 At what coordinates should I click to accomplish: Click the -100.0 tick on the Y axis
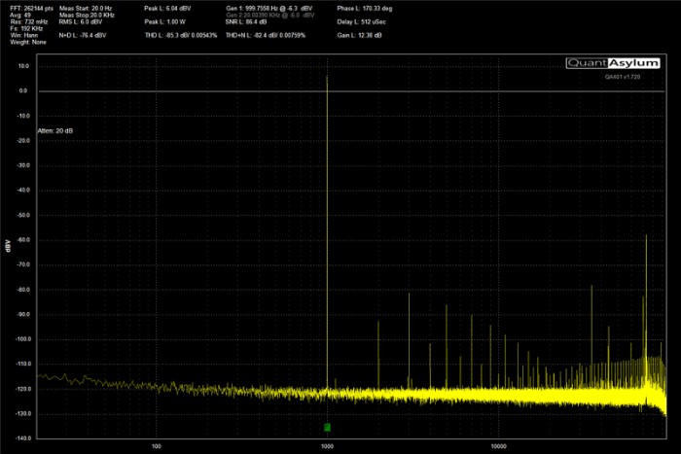tap(22, 339)
